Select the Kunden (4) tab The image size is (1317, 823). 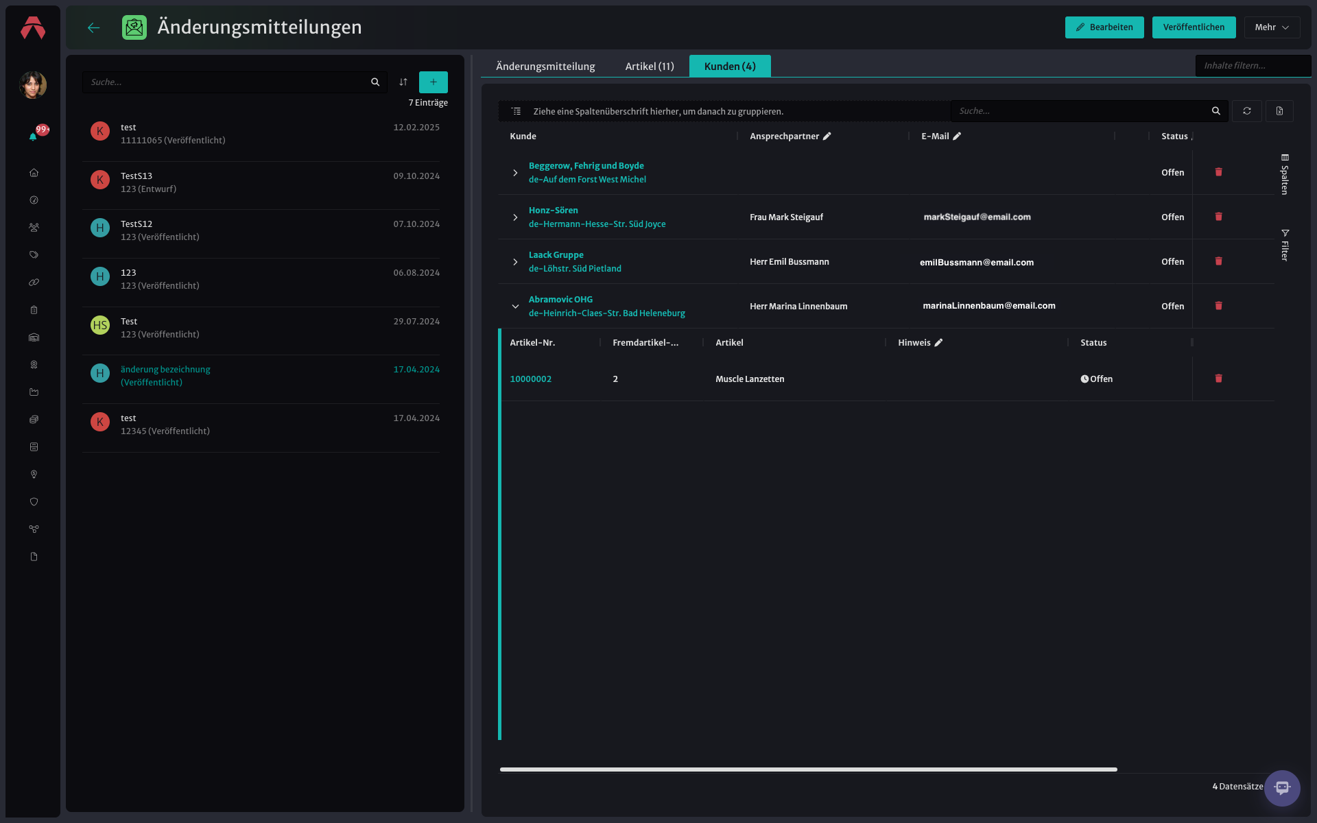730,67
